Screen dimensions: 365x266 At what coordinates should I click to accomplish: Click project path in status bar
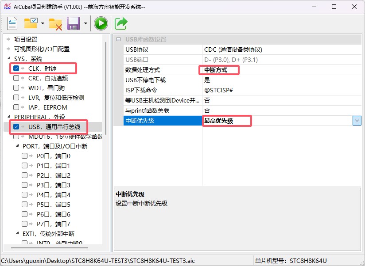click(x=98, y=261)
